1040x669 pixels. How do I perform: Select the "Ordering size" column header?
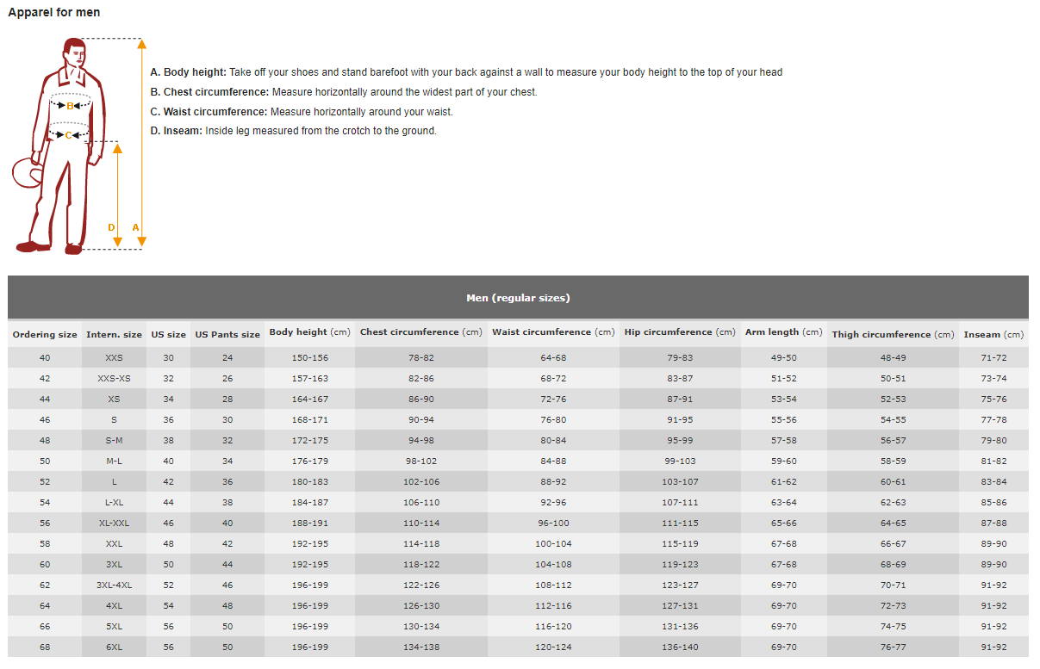pos(45,334)
